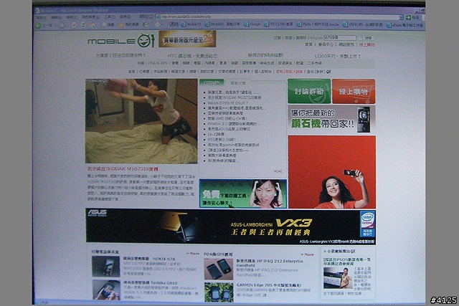Click the 線上購物 red button
The image size is (459, 306).
point(354,91)
